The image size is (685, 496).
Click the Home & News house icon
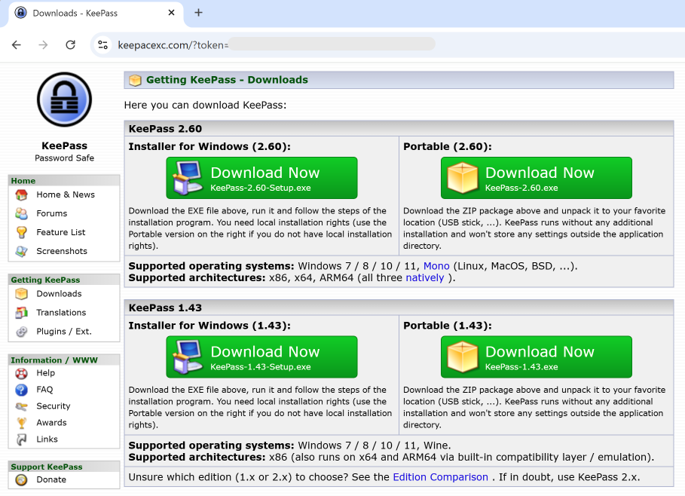click(x=22, y=194)
